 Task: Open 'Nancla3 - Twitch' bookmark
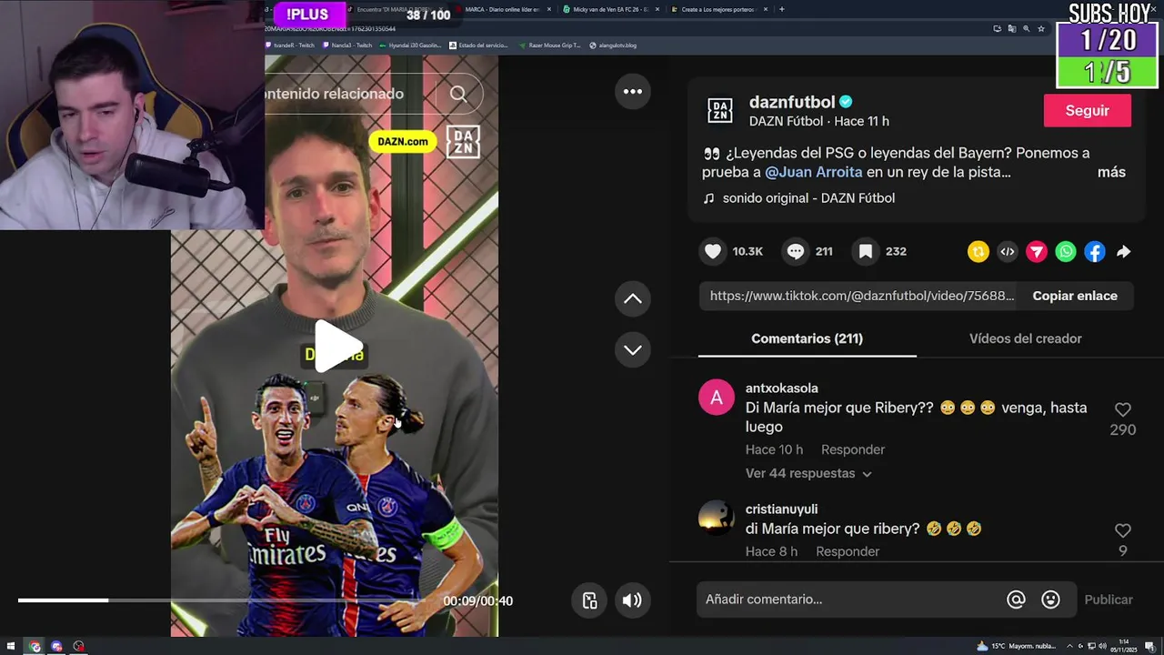coord(346,45)
